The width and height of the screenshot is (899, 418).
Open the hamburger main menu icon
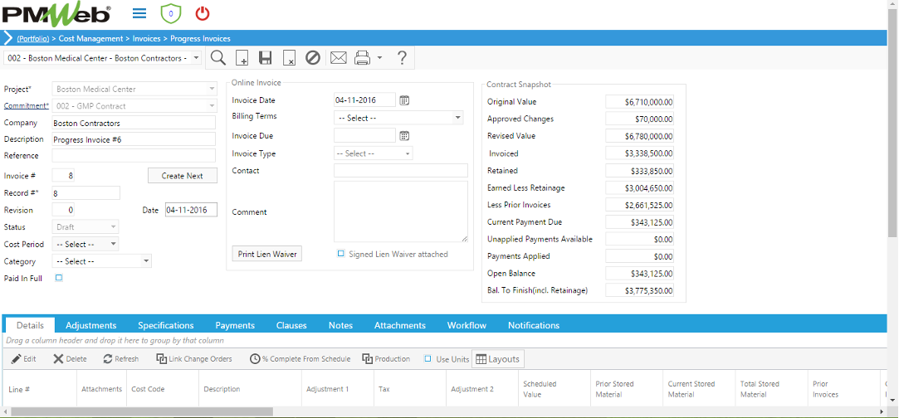pos(139,13)
